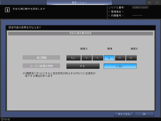
Task: Click the 内線番号 field label
Action: coord(116,16)
